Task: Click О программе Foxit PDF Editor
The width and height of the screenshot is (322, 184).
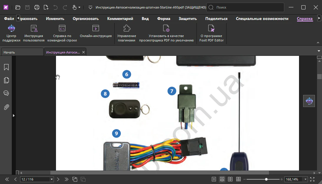Action: point(212,34)
